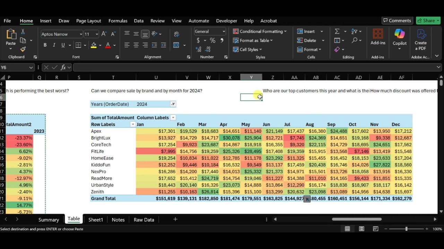Toggle align left

click(127, 45)
